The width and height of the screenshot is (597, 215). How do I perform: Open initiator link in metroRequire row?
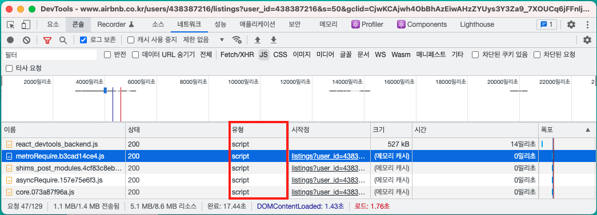(328, 156)
